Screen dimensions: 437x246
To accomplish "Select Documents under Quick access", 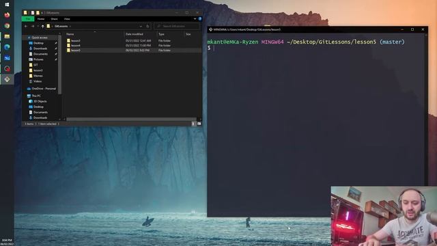I will click(40, 54).
